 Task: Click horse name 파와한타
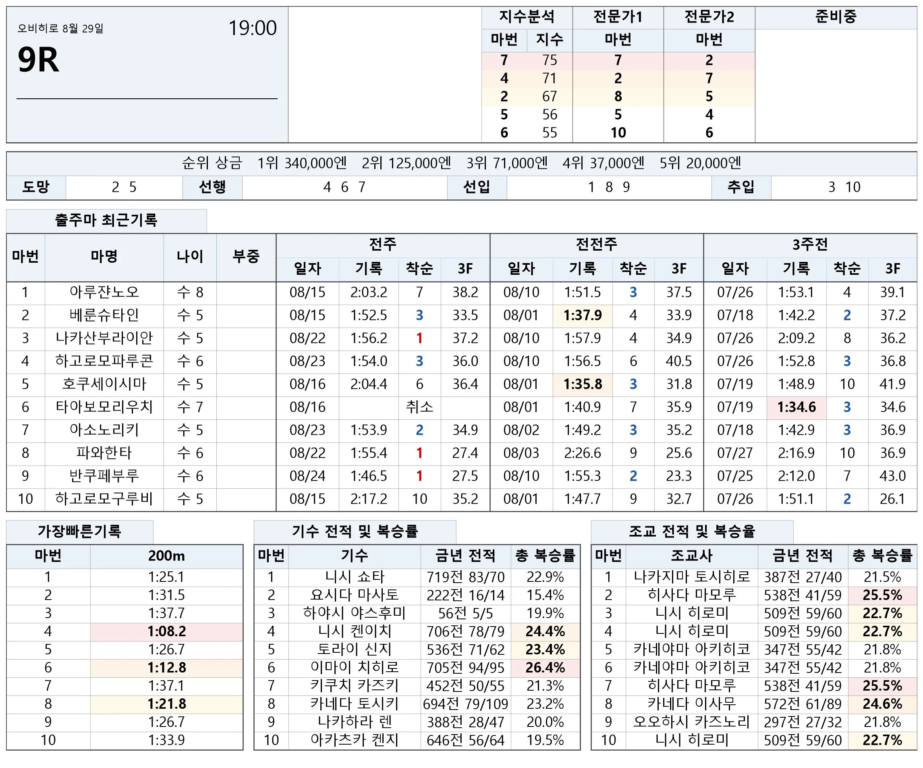tap(104, 453)
